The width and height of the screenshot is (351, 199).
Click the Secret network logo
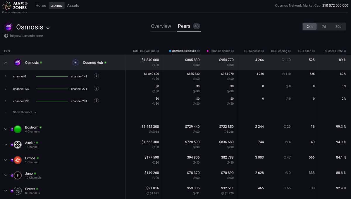pos(18,191)
